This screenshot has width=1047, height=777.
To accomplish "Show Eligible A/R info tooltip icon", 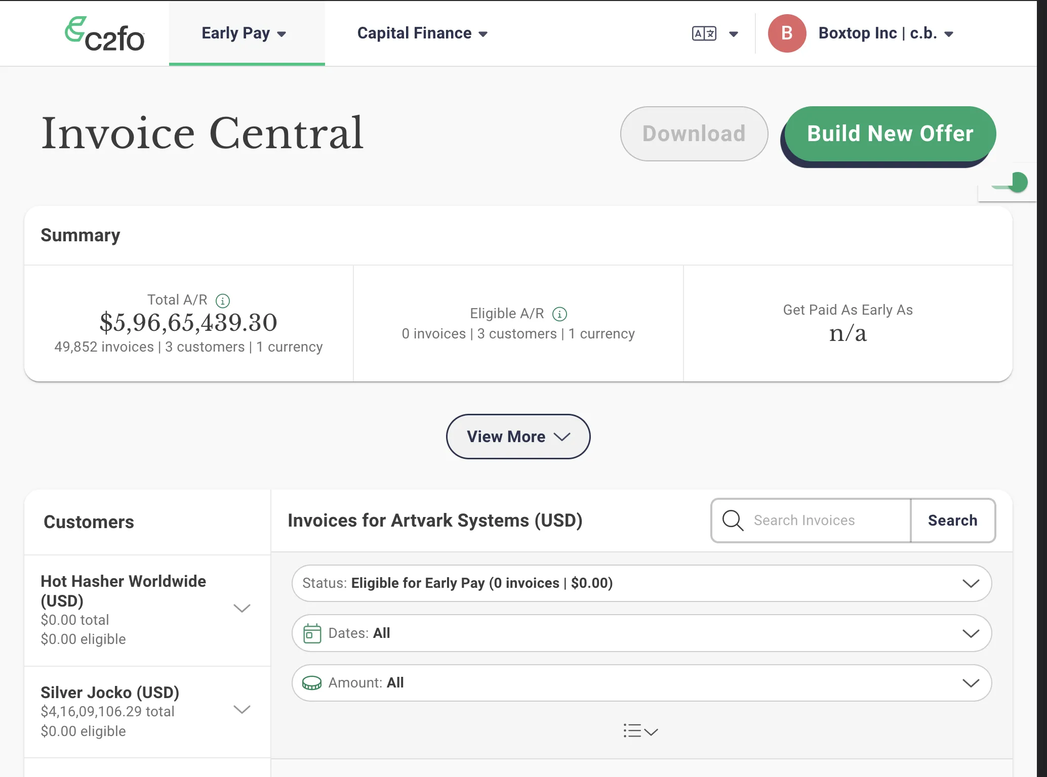I will pyautogui.click(x=559, y=314).
